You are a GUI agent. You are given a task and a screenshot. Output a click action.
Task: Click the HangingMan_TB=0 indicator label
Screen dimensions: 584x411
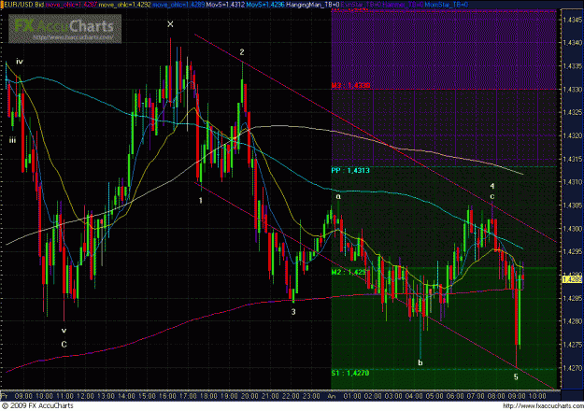[313, 5]
